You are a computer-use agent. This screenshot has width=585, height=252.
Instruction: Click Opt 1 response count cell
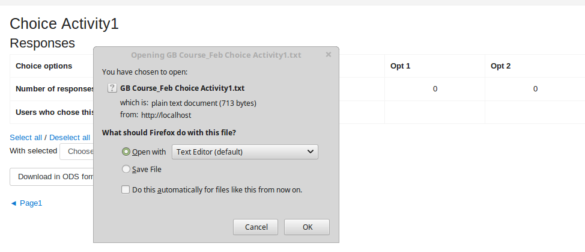435,89
